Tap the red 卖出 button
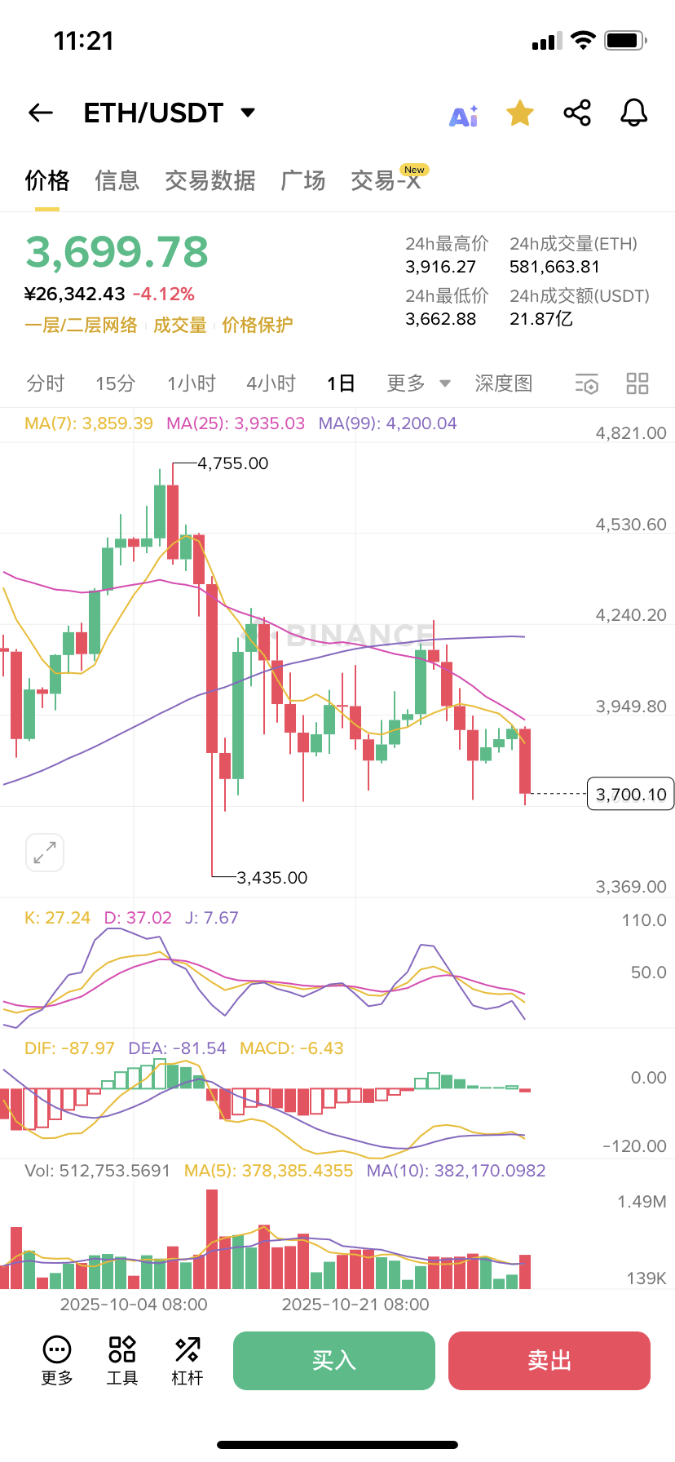Viewport: 675px width, 1462px height. pyautogui.click(x=549, y=1361)
